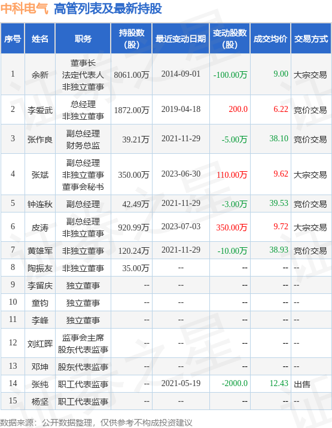Click 大宗交易 in 余新's row
This screenshot has width=332, height=428.
310,75
